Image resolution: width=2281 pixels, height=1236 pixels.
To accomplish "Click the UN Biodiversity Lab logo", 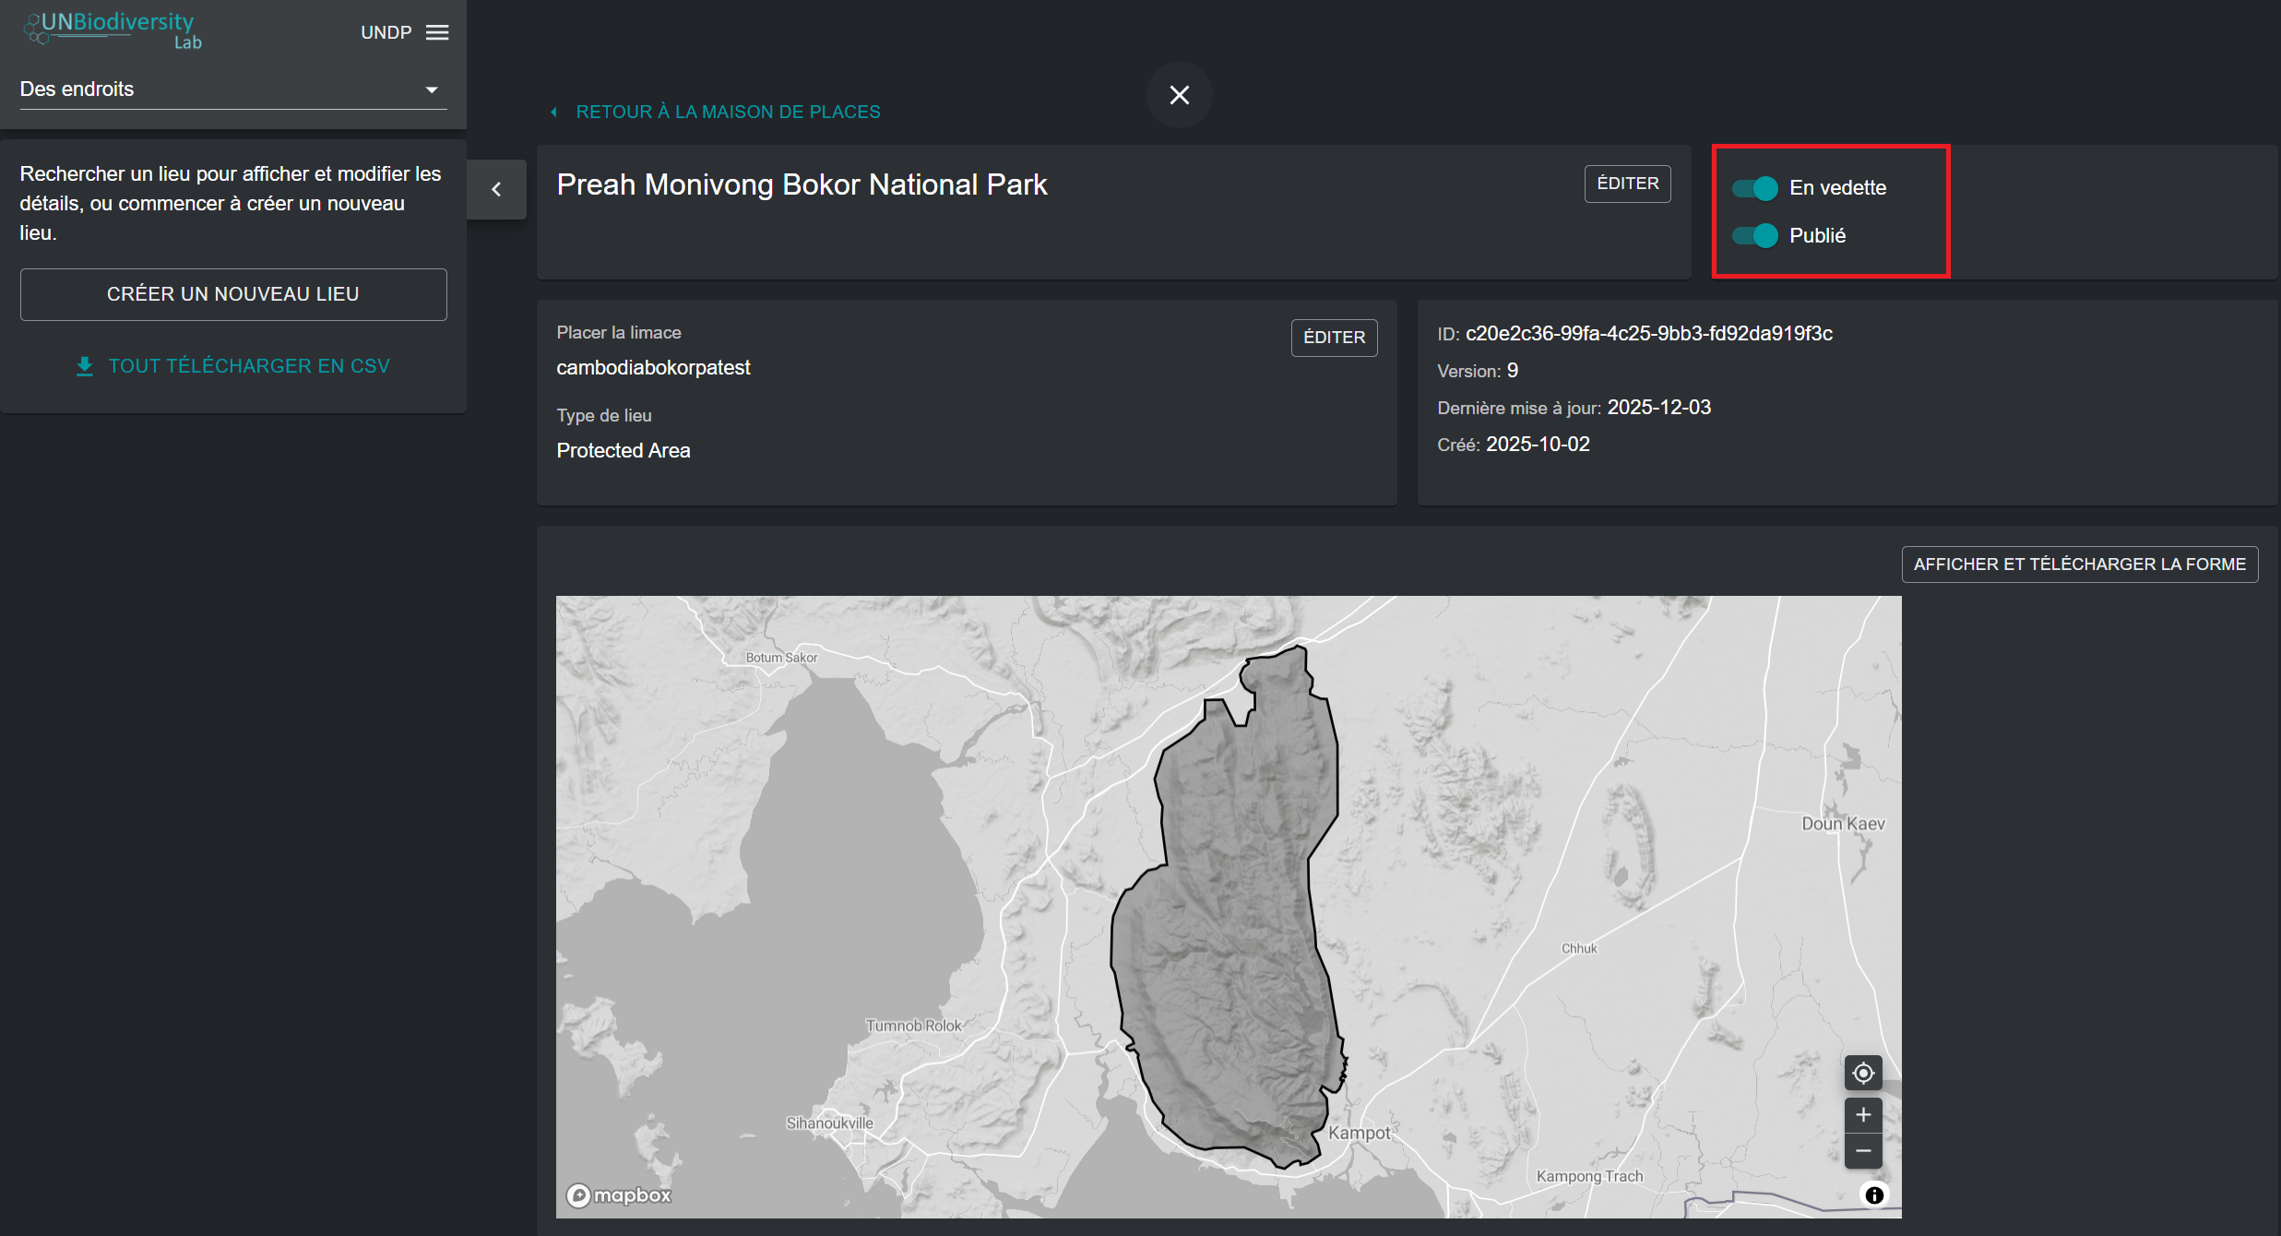I will click(x=113, y=30).
